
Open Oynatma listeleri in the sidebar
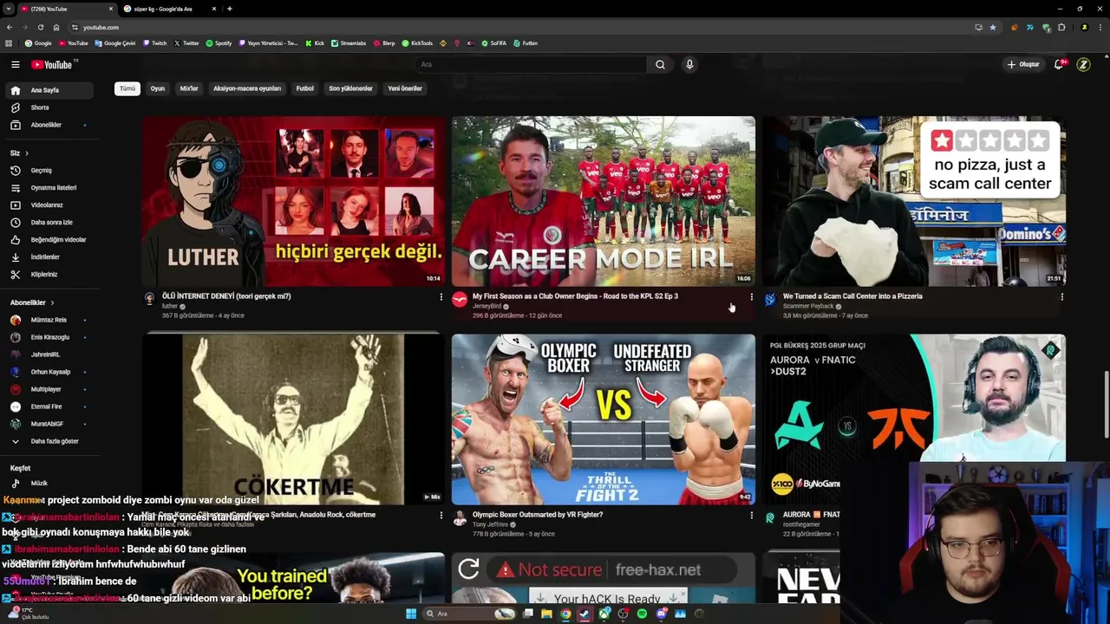click(x=49, y=187)
